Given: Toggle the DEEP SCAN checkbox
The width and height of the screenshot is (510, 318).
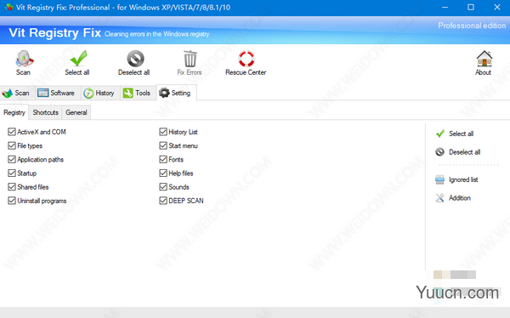Looking at the screenshot, I should click(163, 201).
